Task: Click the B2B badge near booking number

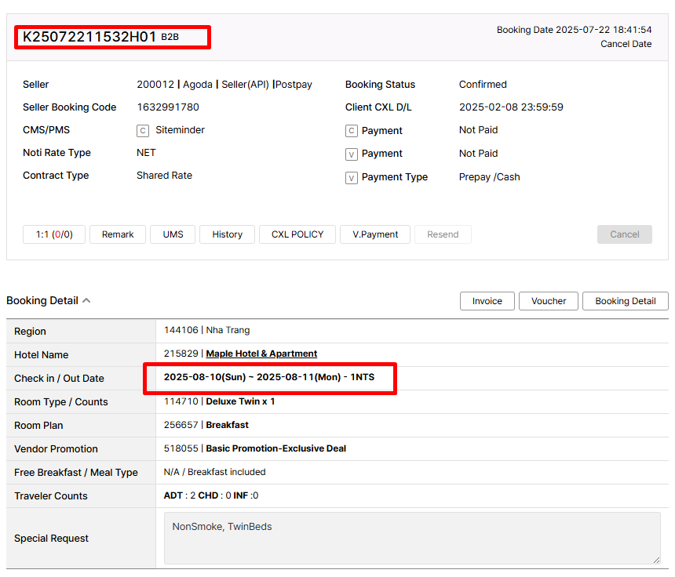Action: 170,37
